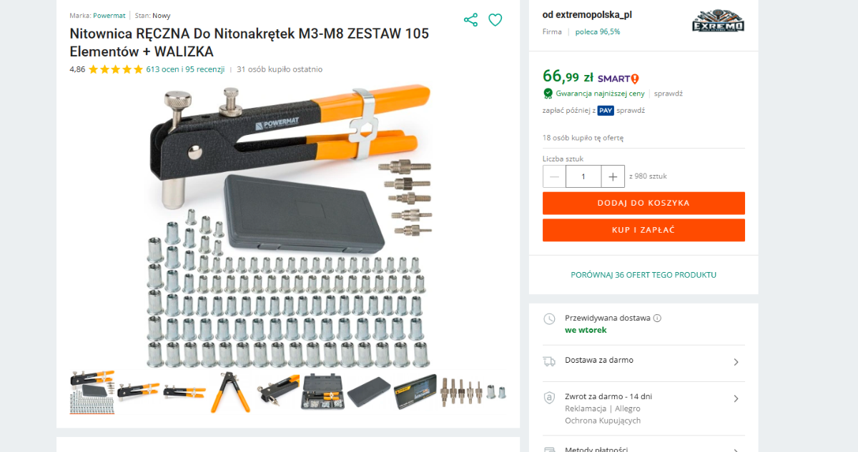Open the PORÓWNAJ 36 OFERT TEGO PRODUKTU link
The image size is (858, 452).
[643, 275]
